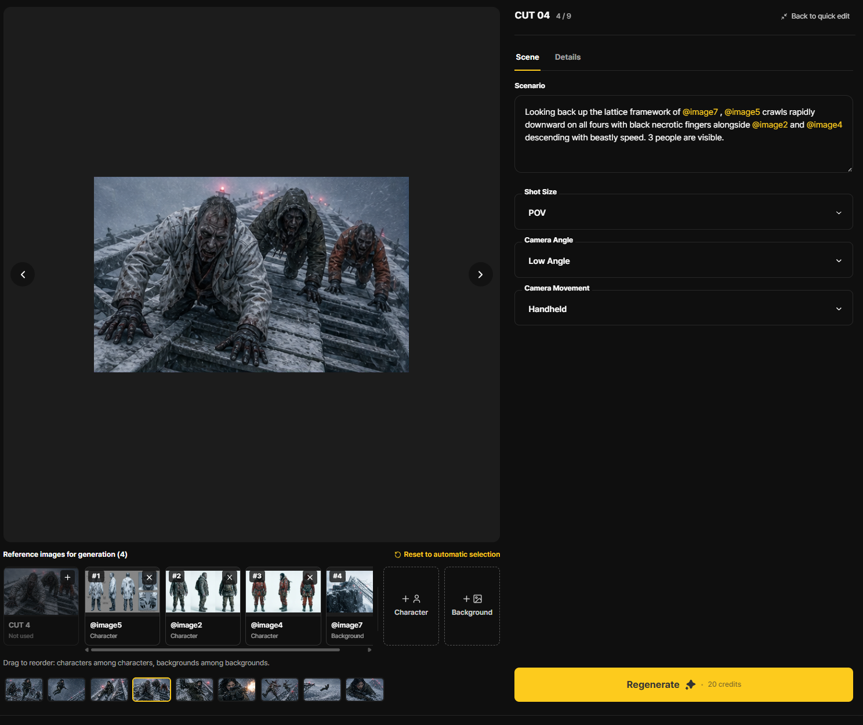Click the @image4 tag in the scenario
Viewport: 863px width, 725px height.
point(824,125)
